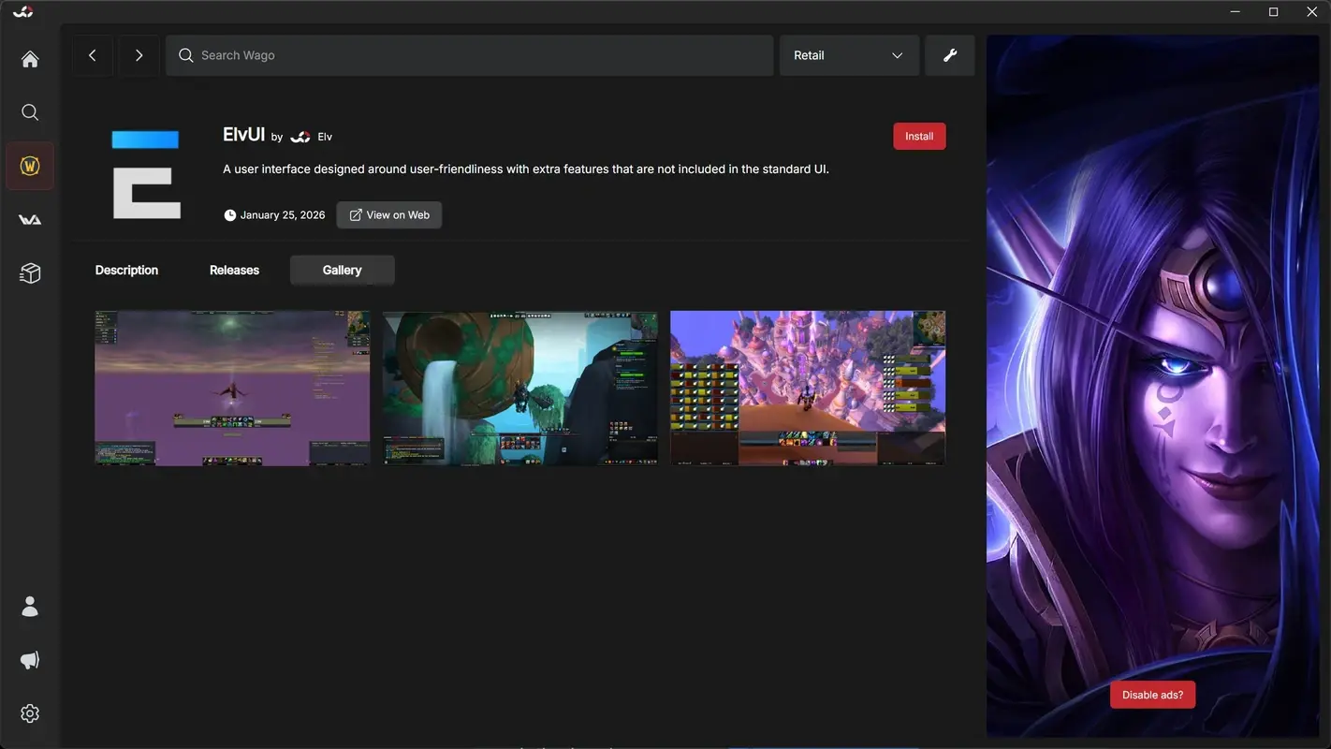Viewport: 1331px width, 749px height.
Task: Navigate back using the left arrow
Action: tap(92, 54)
